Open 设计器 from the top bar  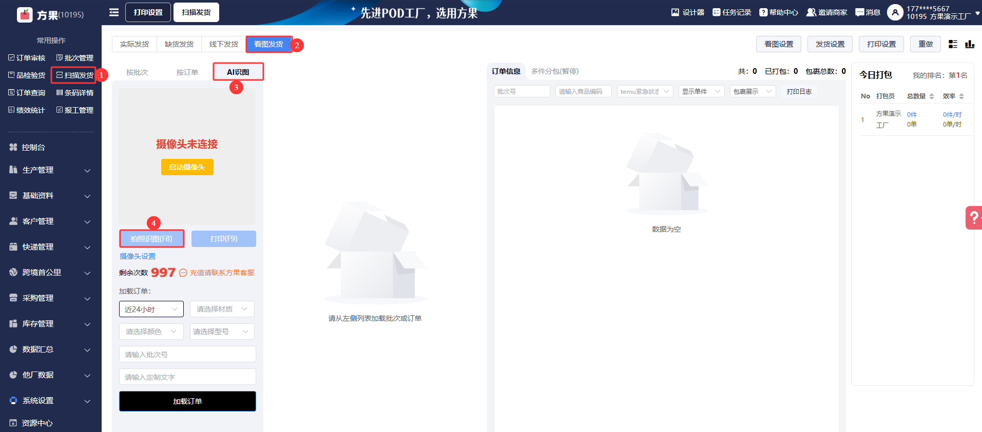click(x=687, y=12)
